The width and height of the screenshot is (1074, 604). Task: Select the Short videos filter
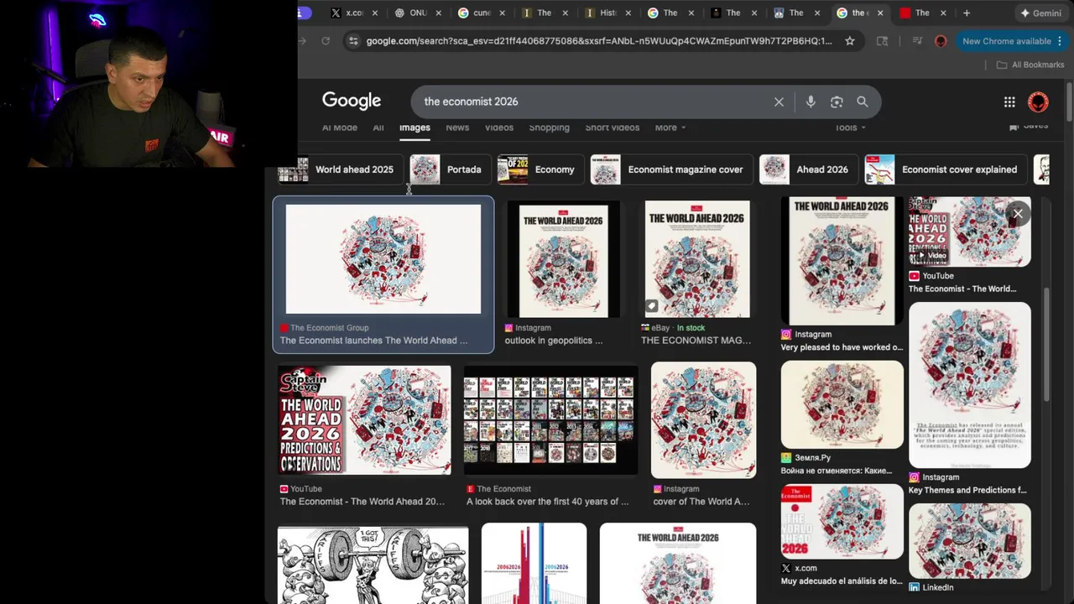click(612, 128)
